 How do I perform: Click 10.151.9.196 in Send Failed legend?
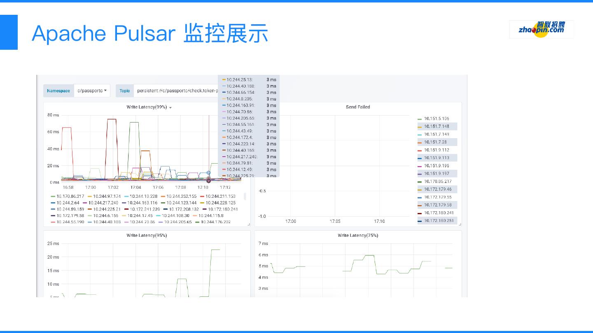pos(437,166)
